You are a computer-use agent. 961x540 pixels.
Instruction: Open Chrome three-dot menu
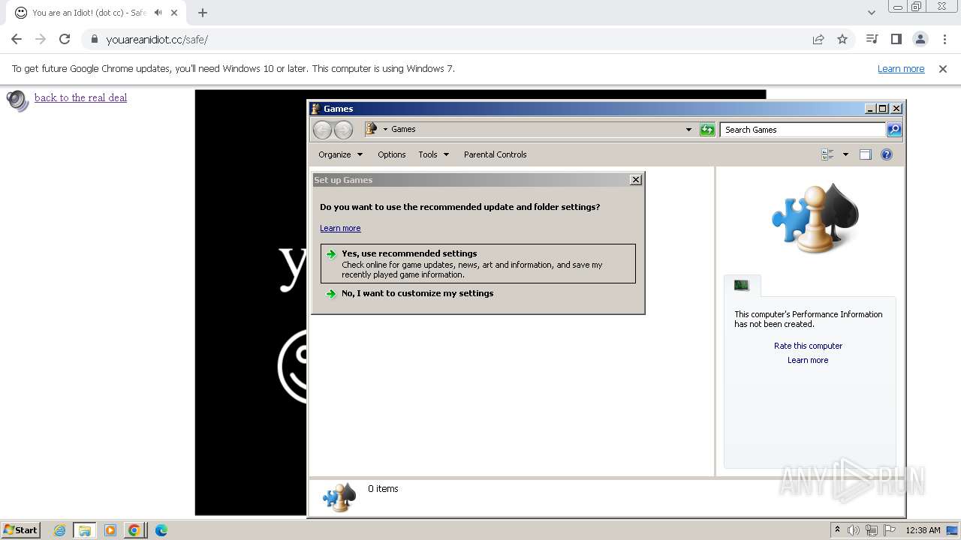tap(944, 39)
